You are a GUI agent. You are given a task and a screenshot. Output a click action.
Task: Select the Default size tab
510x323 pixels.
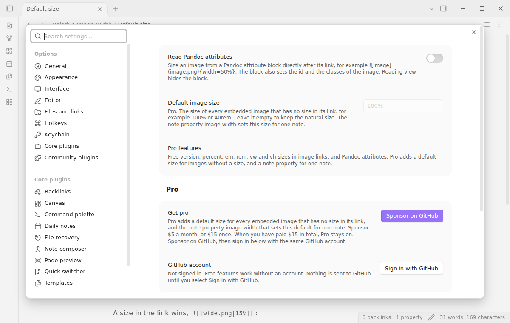(x=64, y=9)
